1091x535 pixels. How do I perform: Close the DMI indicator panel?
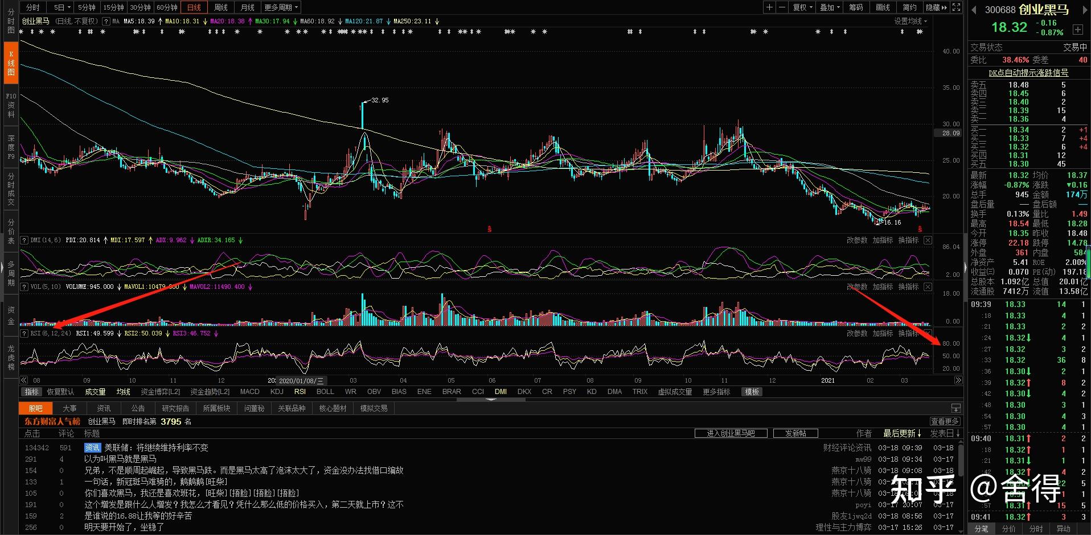tap(928, 240)
